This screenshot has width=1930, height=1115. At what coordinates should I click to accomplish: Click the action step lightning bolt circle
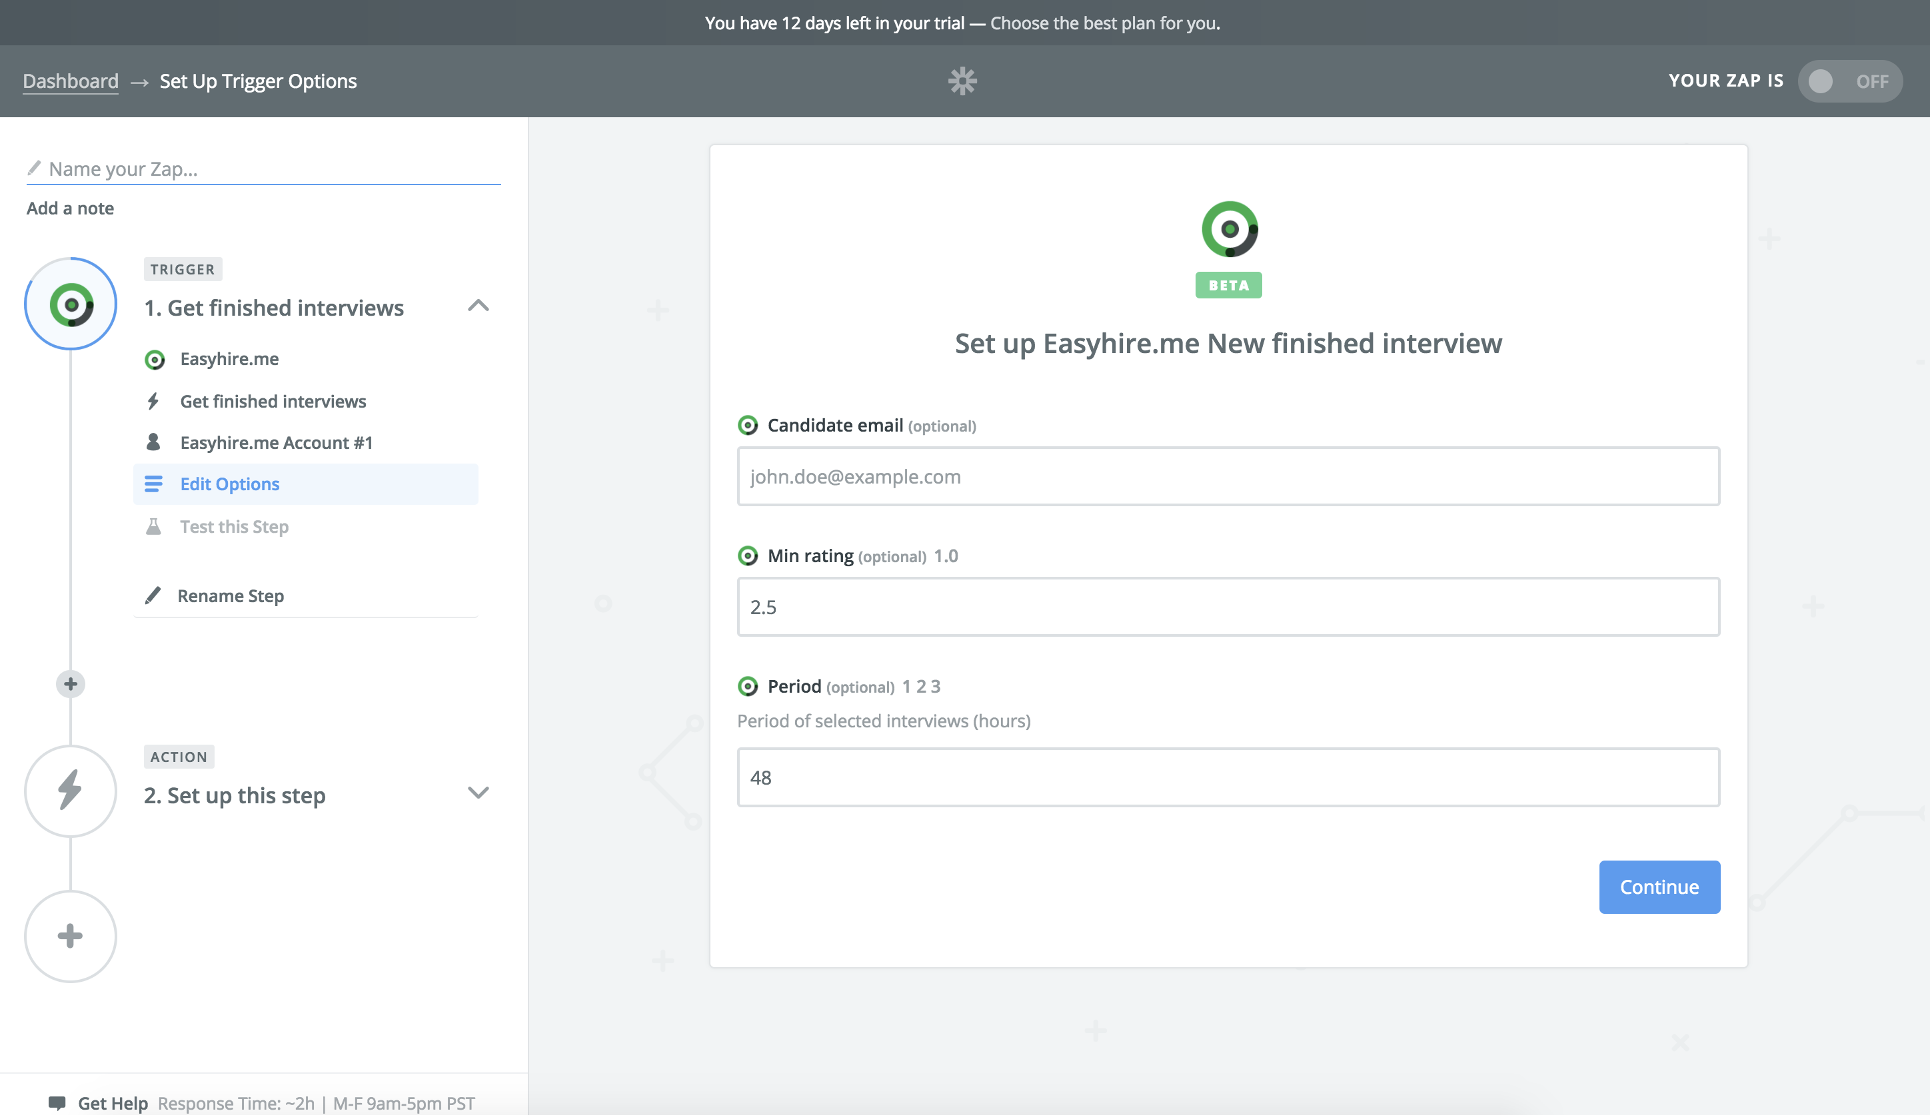[x=71, y=791]
